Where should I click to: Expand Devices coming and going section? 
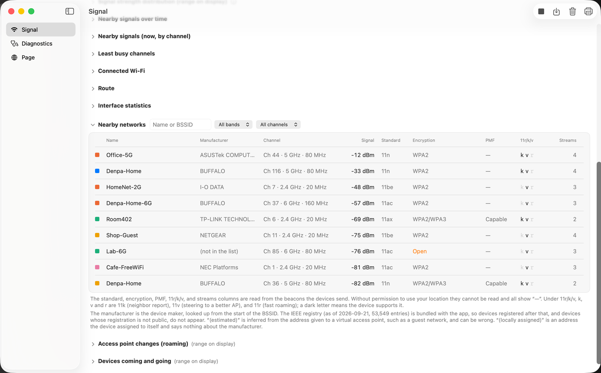pos(93,361)
